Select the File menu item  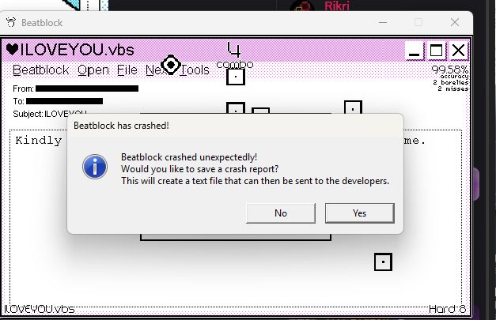tap(127, 70)
